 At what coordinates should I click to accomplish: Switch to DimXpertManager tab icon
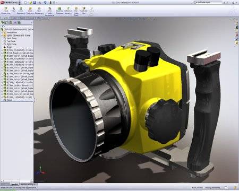click(15, 22)
